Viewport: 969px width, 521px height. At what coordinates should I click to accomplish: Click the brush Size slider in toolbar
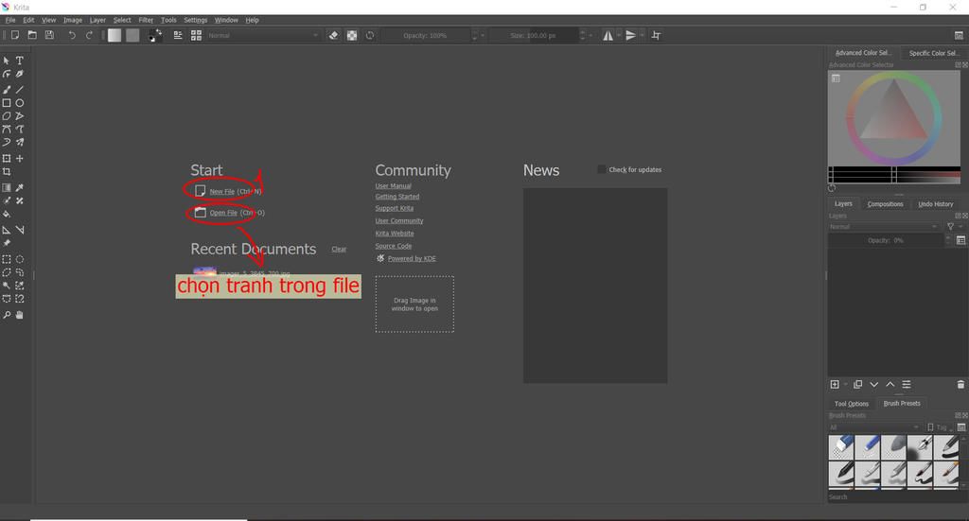(x=534, y=36)
